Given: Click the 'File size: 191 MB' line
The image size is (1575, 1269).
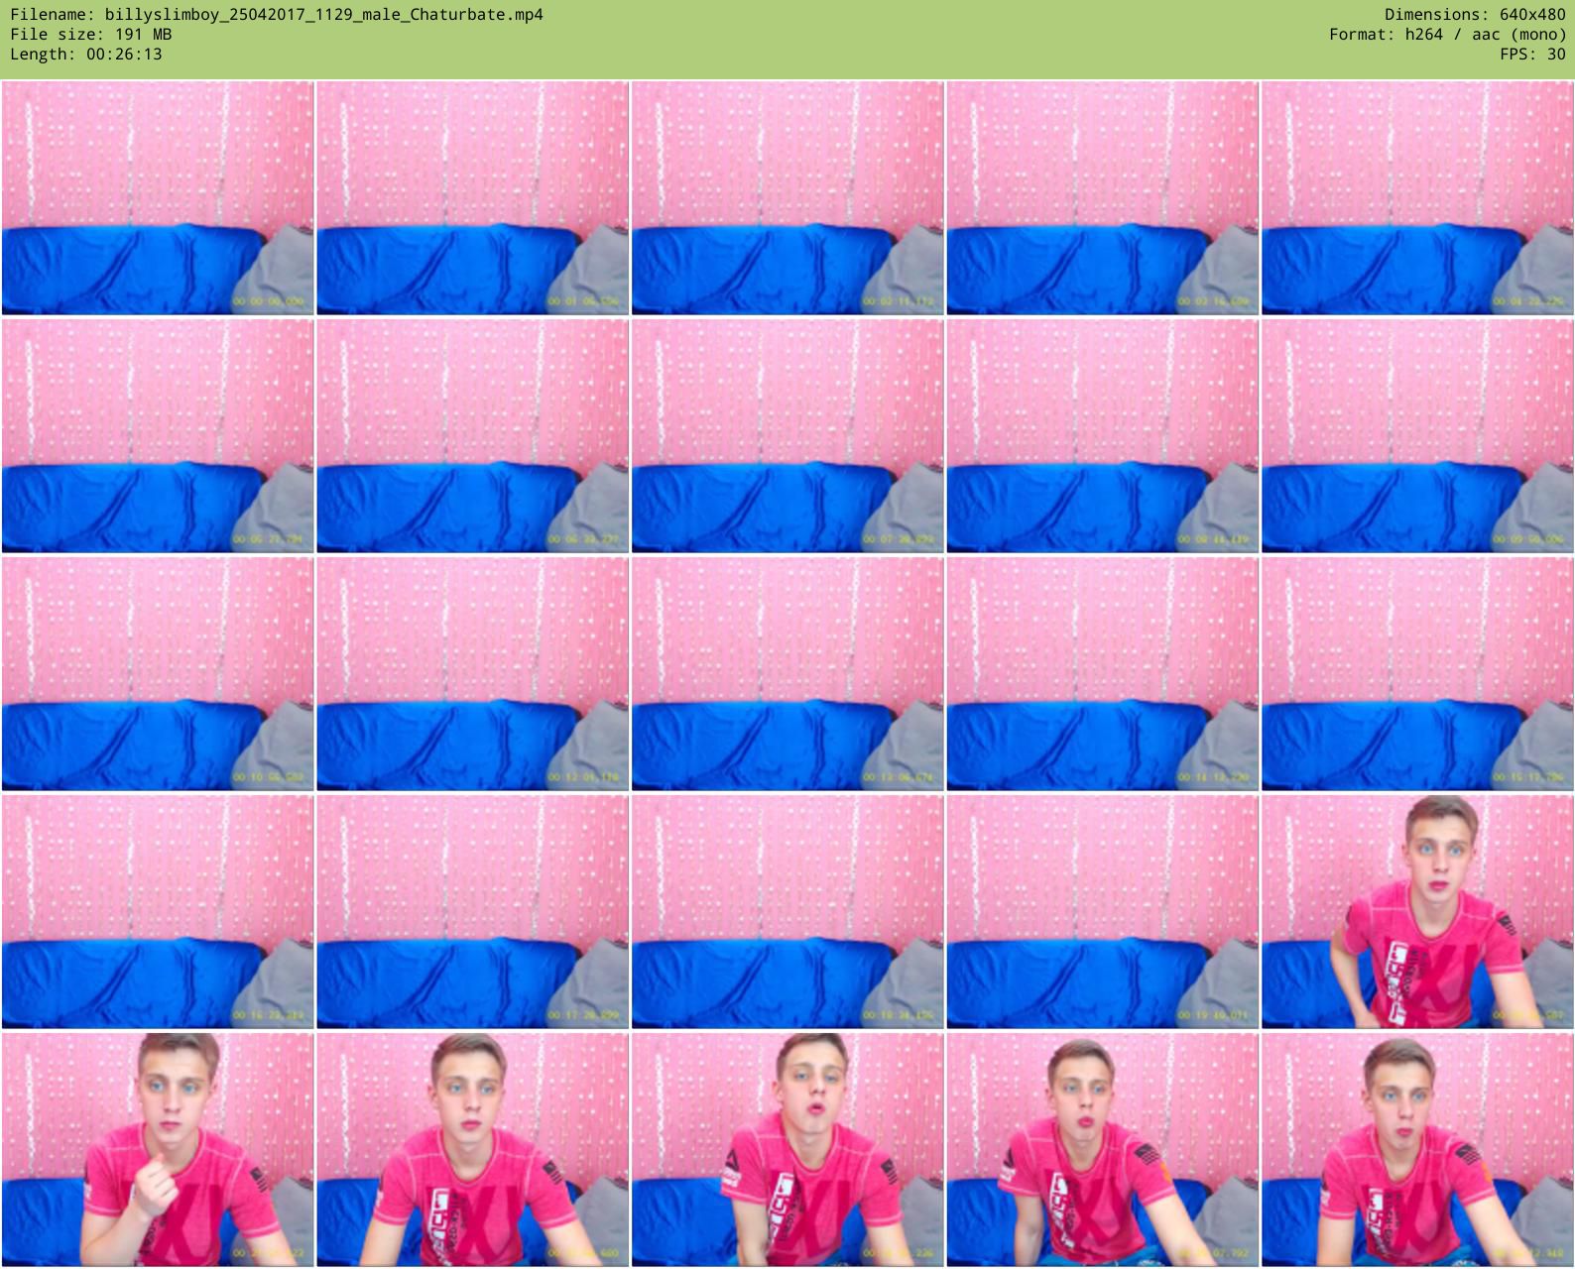Looking at the screenshot, I should pos(91,35).
